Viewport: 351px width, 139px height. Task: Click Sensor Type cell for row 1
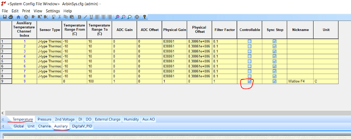coord(49,41)
